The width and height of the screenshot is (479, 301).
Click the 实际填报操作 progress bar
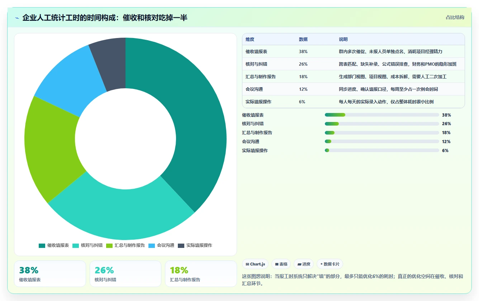[382, 151]
